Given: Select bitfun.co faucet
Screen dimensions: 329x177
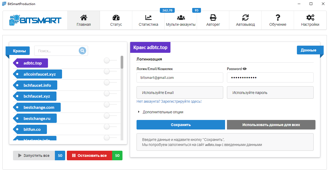Looking at the screenshot, I should click(x=30, y=129).
